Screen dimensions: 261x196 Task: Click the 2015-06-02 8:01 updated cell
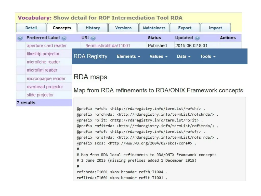coord(191,45)
